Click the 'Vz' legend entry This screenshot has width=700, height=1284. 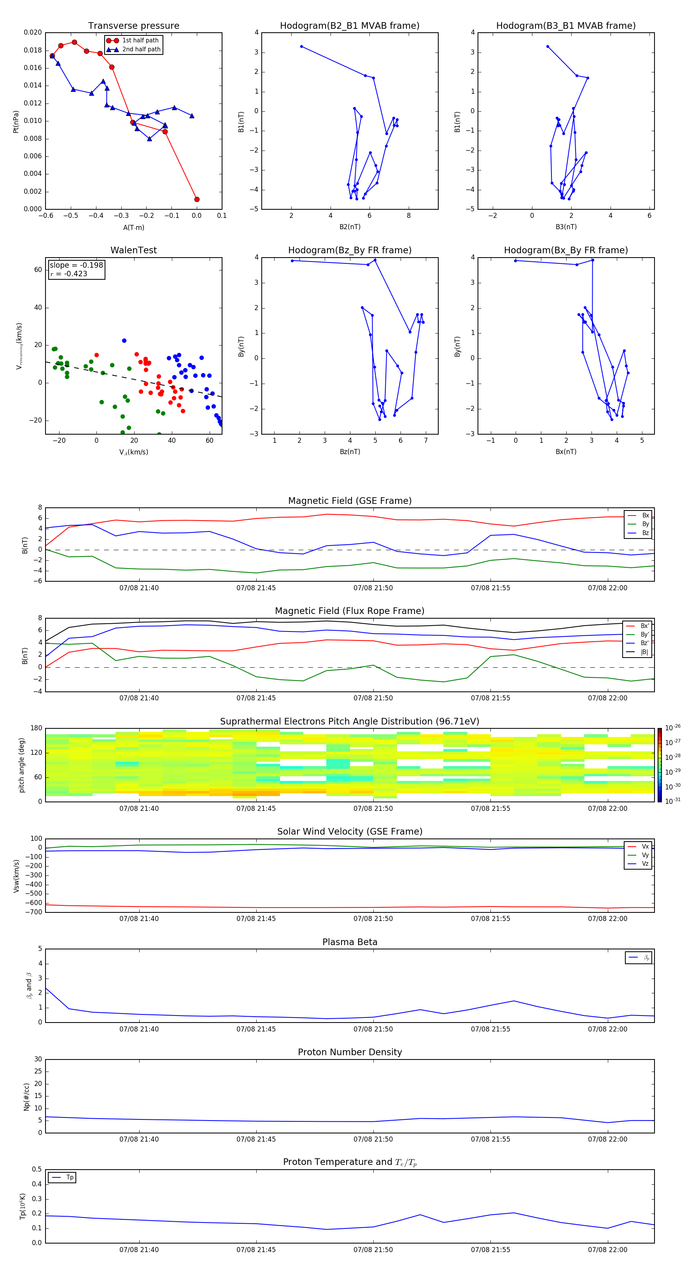[638, 864]
